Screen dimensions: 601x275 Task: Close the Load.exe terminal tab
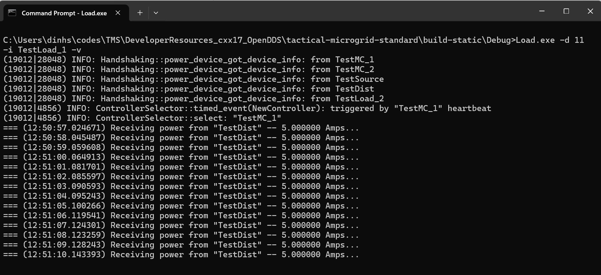118,13
